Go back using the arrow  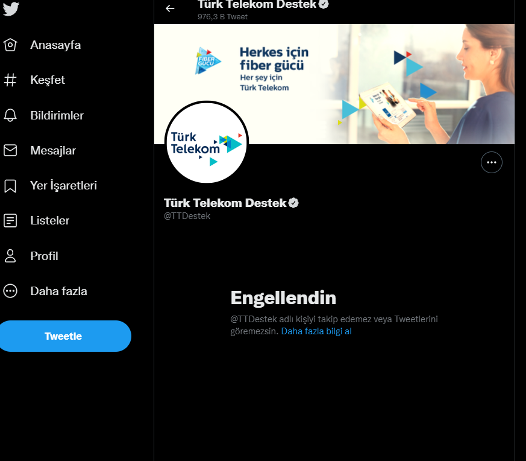(170, 8)
